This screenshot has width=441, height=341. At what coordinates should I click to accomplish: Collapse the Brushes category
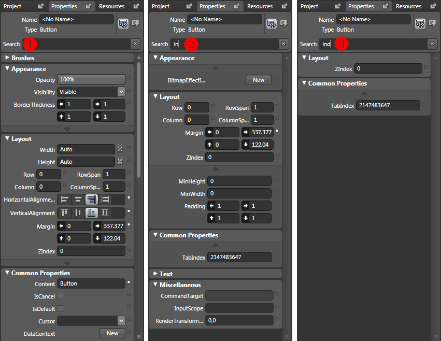(8, 57)
